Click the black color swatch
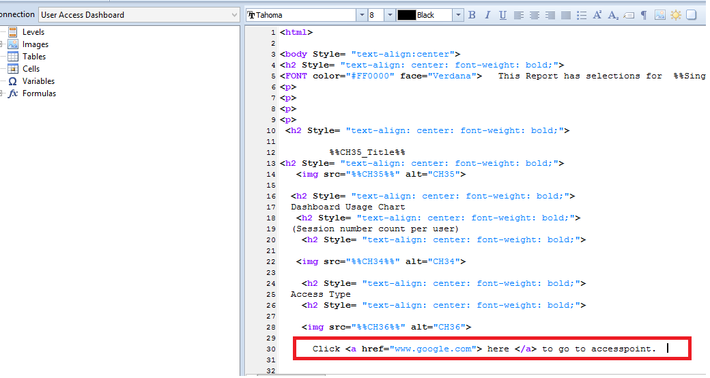This screenshot has width=710, height=378. click(406, 15)
